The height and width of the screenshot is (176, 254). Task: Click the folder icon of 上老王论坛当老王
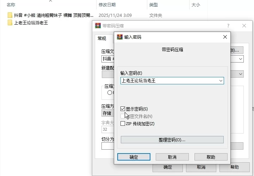pos(10,23)
